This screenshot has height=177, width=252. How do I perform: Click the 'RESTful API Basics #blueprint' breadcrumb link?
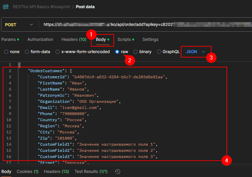(x=43, y=7)
